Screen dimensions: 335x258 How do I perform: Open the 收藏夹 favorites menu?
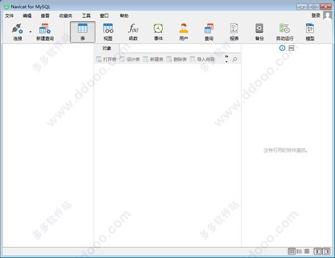click(65, 16)
